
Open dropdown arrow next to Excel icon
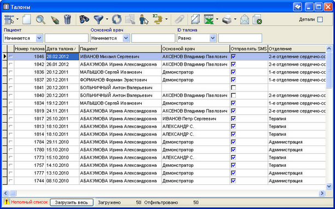(217, 20)
